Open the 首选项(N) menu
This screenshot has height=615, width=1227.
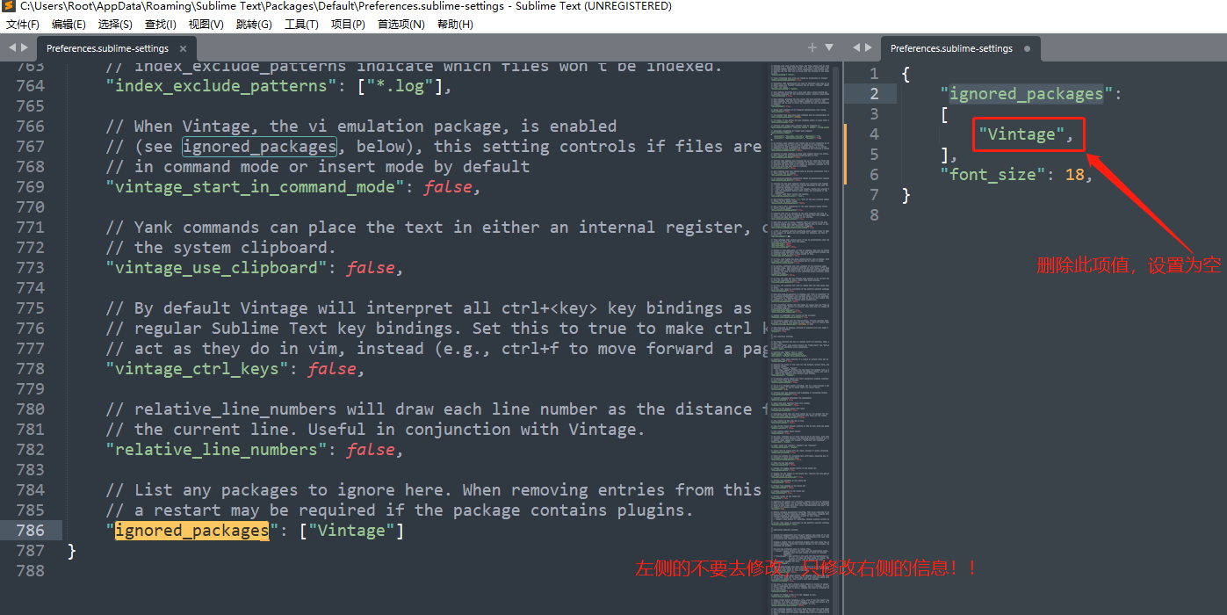(401, 24)
